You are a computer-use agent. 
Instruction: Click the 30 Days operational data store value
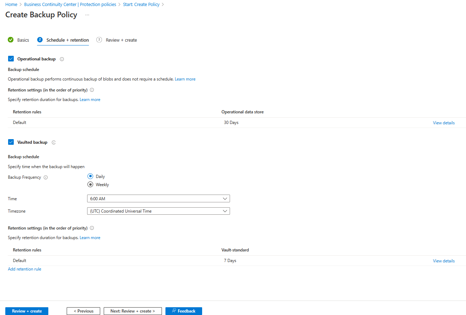tap(231, 123)
